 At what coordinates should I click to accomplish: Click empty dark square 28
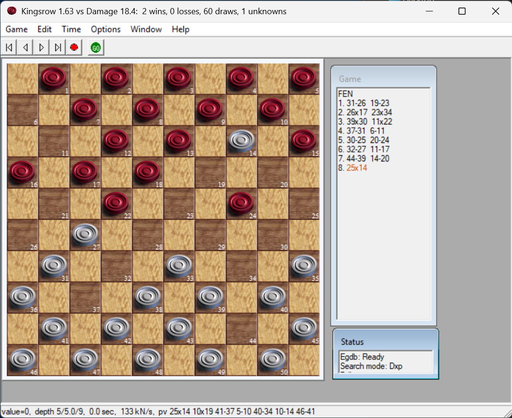pyautogui.click(x=148, y=235)
